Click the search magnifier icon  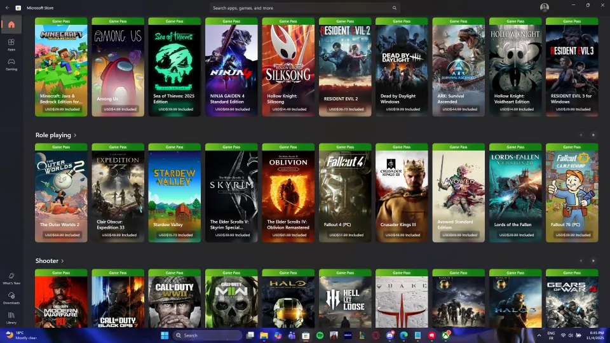[394, 8]
